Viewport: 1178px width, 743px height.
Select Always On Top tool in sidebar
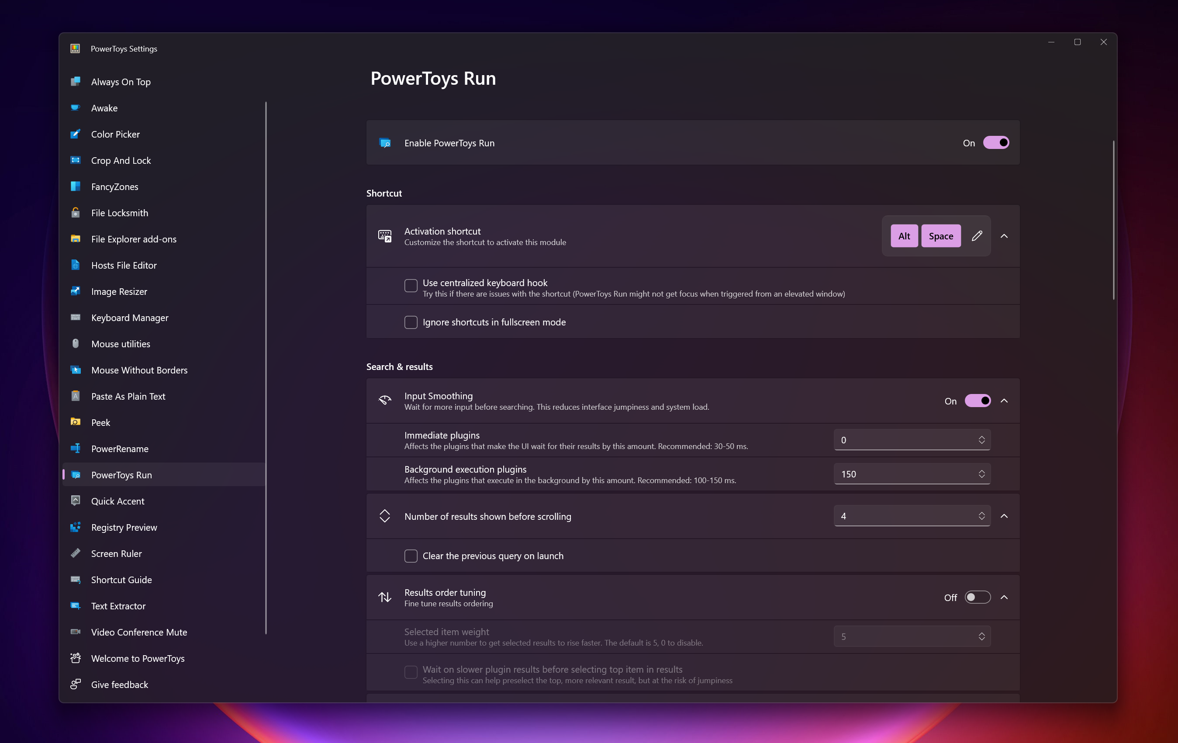(121, 81)
